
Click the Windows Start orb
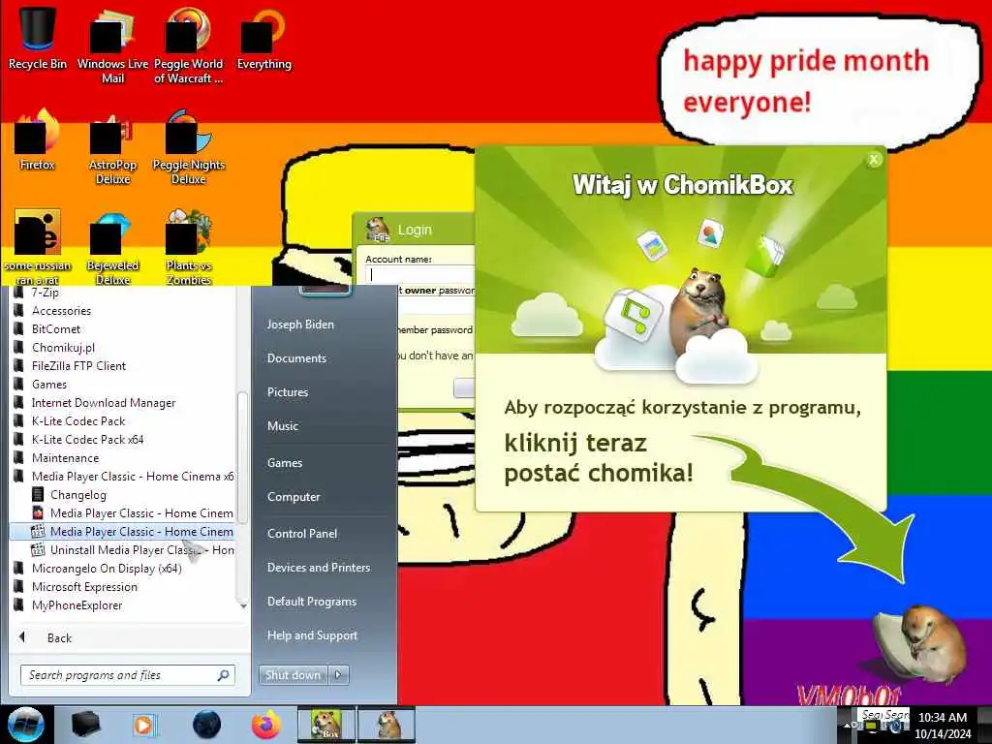tap(26, 725)
